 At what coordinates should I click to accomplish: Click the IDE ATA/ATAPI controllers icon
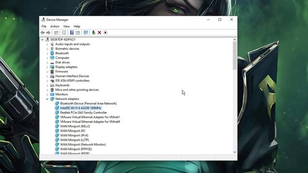click(x=52, y=81)
